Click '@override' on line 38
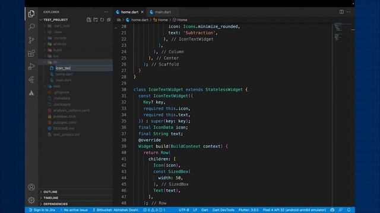The image size is (380, 213). pyautogui.click(x=149, y=140)
